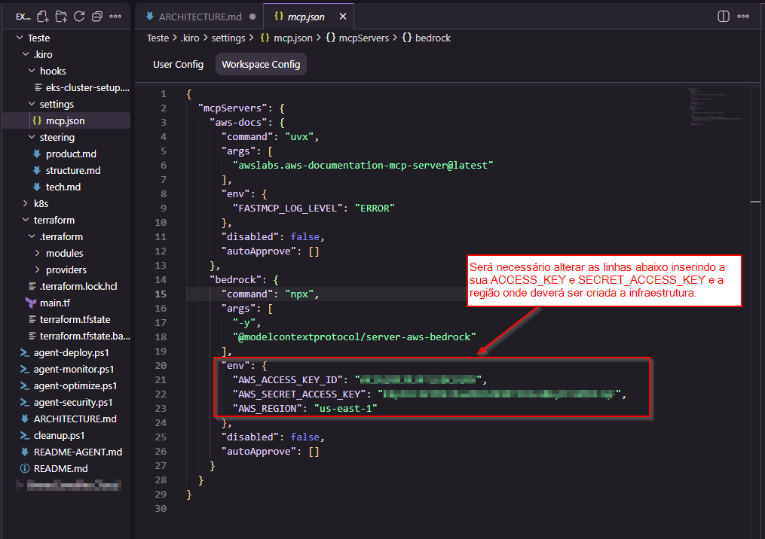Screen dimensions: 765x539
Task: Open Explorer more actions ellipsis menu
Action: tap(115, 16)
